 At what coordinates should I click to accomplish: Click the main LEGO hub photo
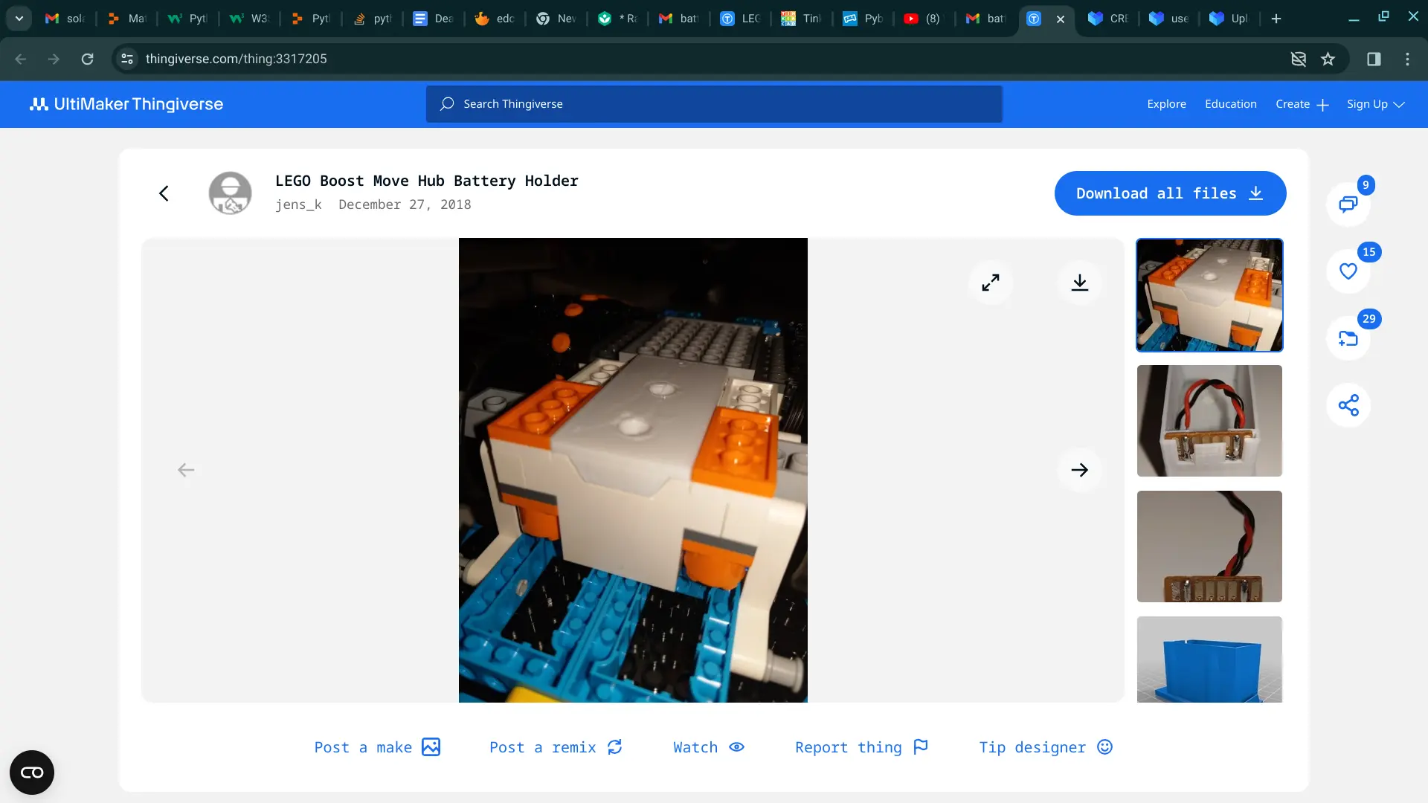click(x=633, y=470)
